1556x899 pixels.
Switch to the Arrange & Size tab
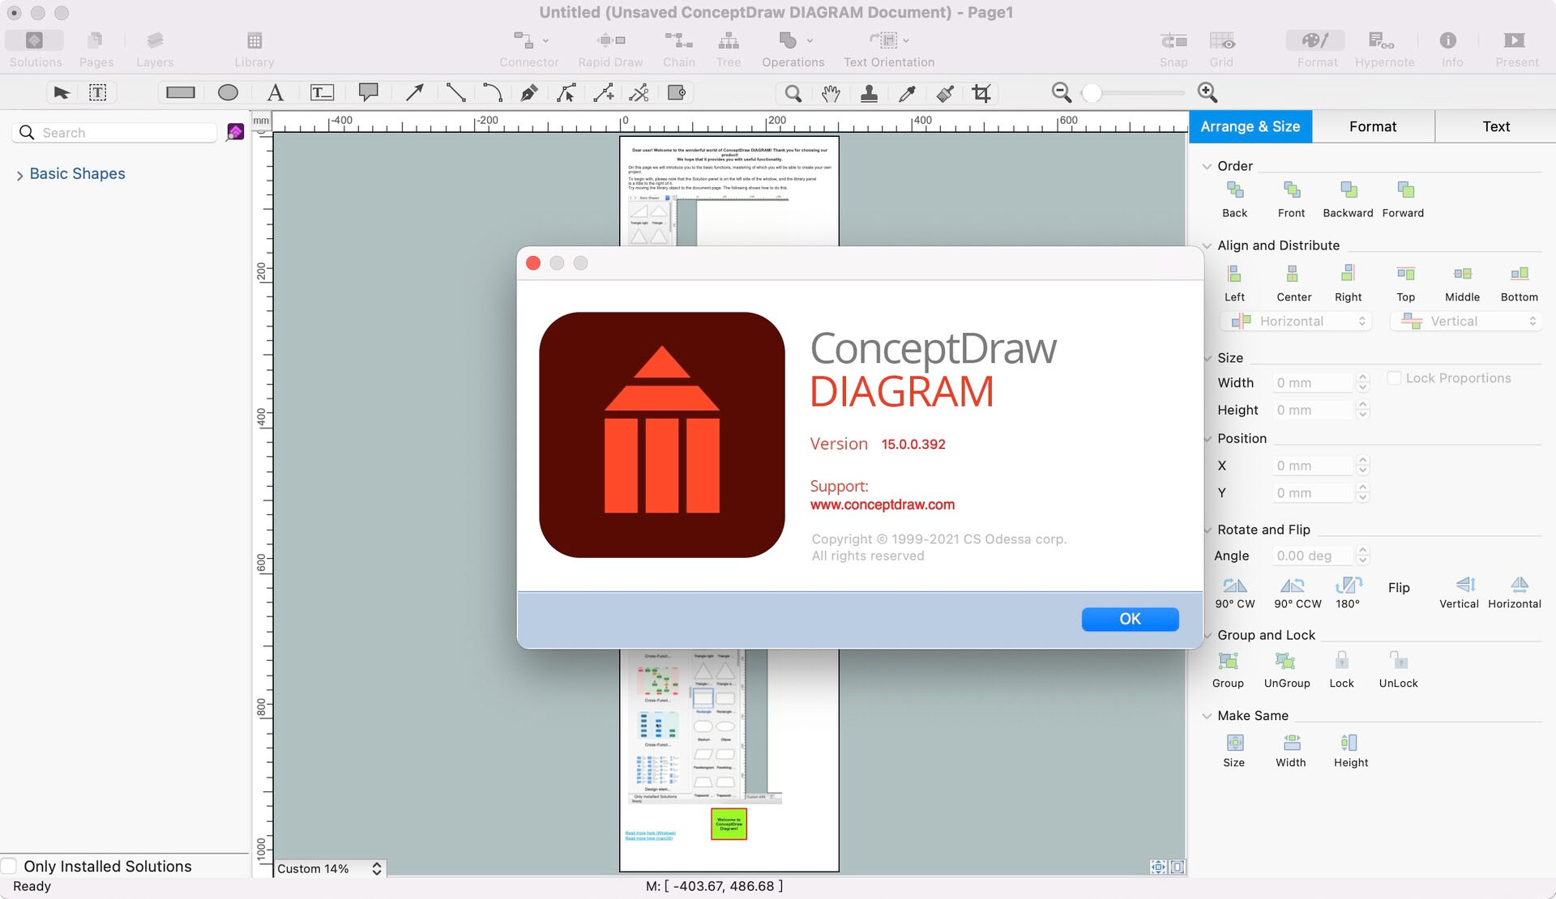pos(1250,126)
